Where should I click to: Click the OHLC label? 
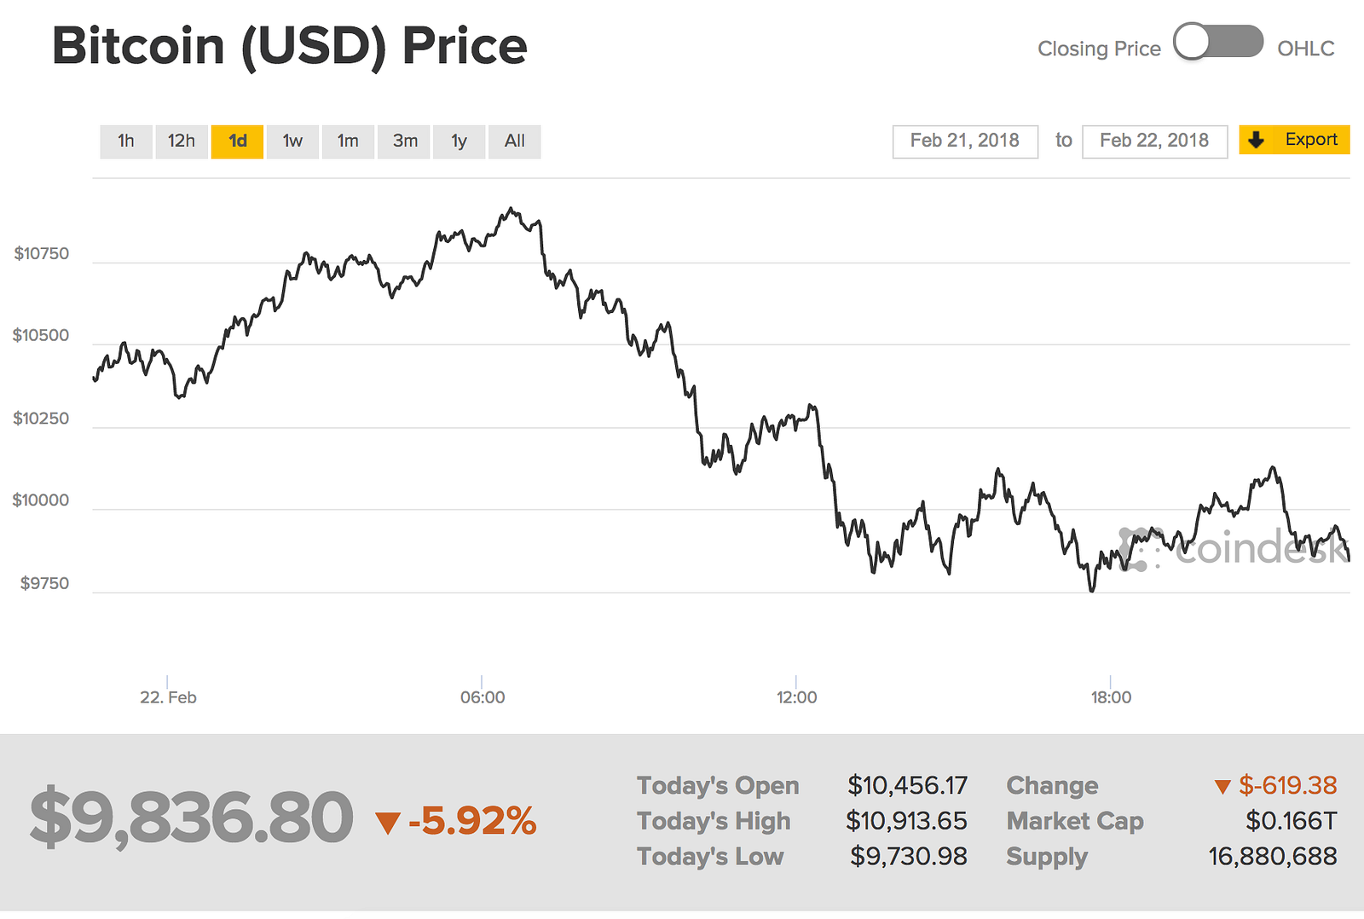pos(1305,49)
